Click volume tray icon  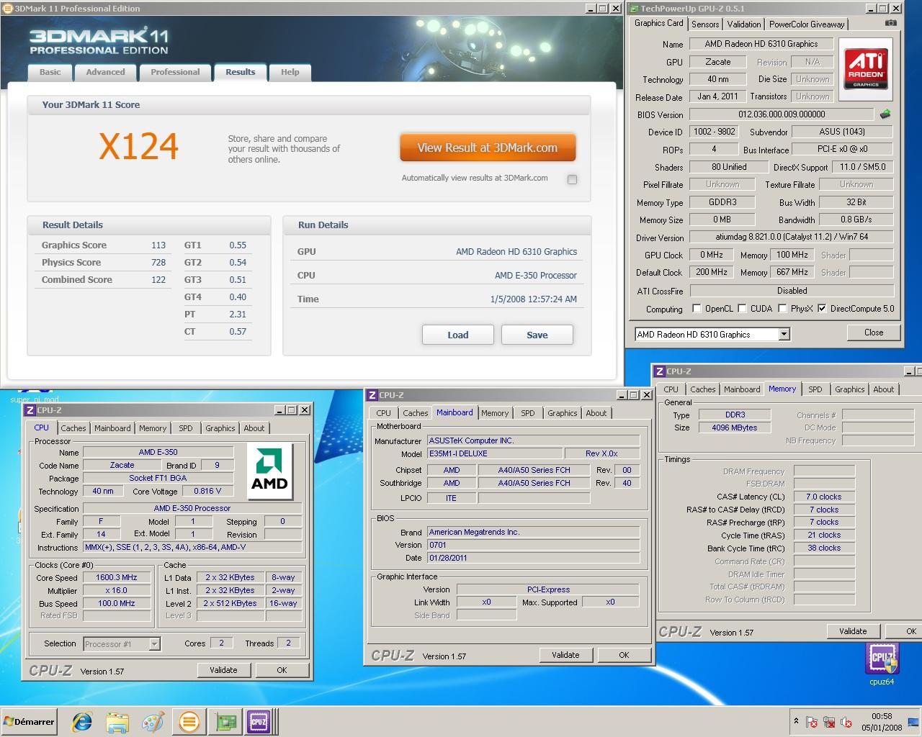[x=846, y=722]
